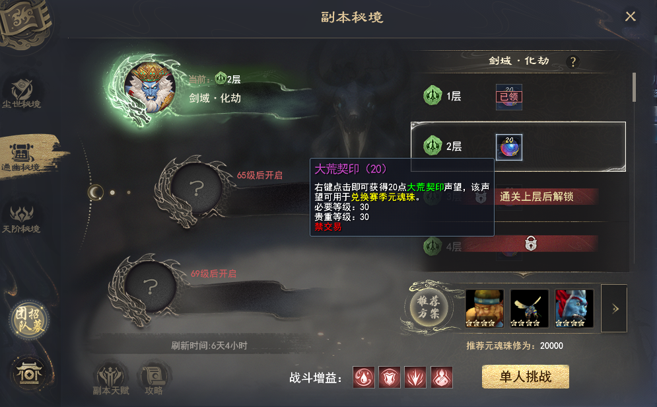Image resolution: width=657 pixels, height=407 pixels.
Task: Switch to the 天阶秘境 sidebar tab
Action: pyautogui.click(x=22, y=219)
